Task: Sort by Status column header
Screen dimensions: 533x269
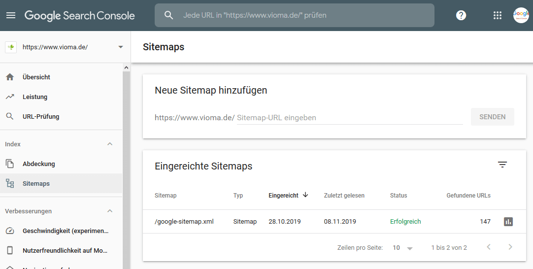Action: click(399, 196)
